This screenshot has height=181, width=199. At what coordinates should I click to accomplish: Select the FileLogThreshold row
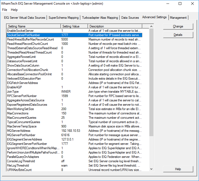74,166
